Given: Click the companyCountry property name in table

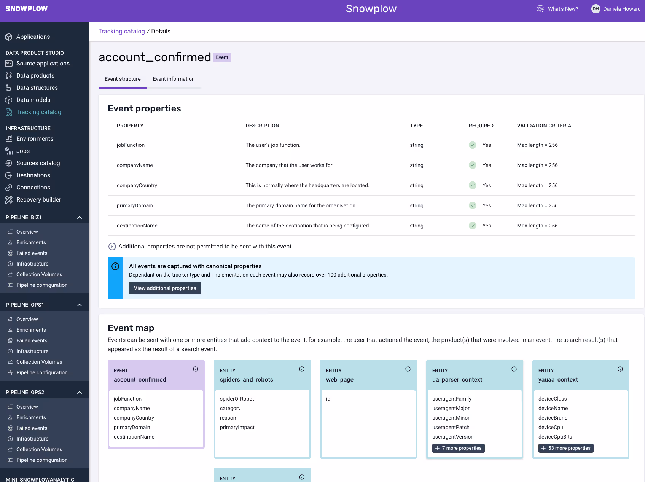Looking at the screenshot, I should tap(137, 185).
